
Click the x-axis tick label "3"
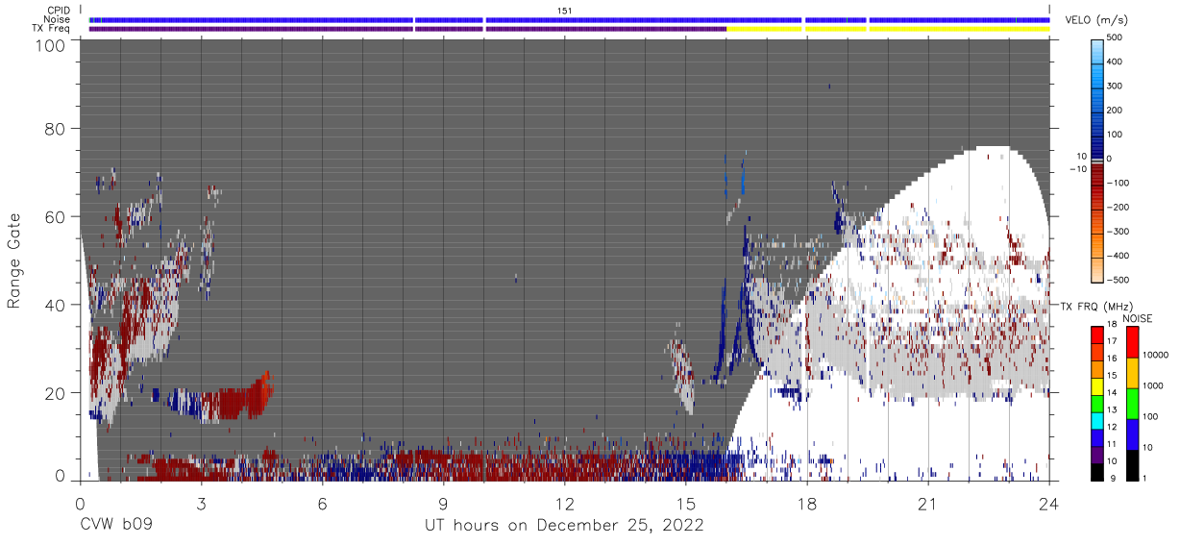pos(201,504)
